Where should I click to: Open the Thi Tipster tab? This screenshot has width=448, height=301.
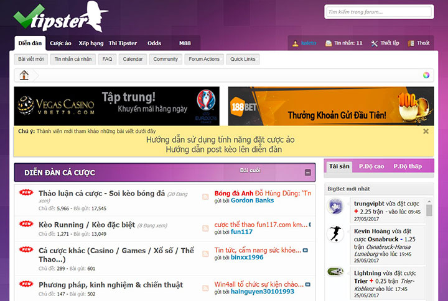tap(123, 43)
